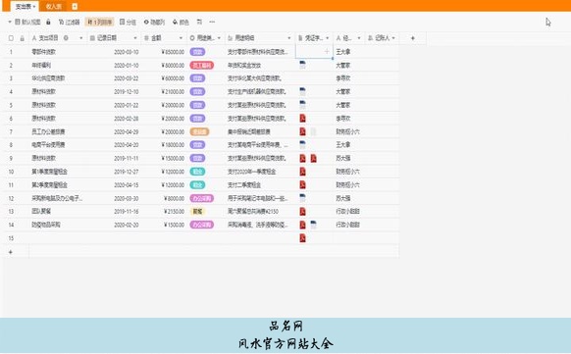Open the PDF attachment in row 14
The width and height of the screenshot is (571, 354).
click(x=302, y=225)
